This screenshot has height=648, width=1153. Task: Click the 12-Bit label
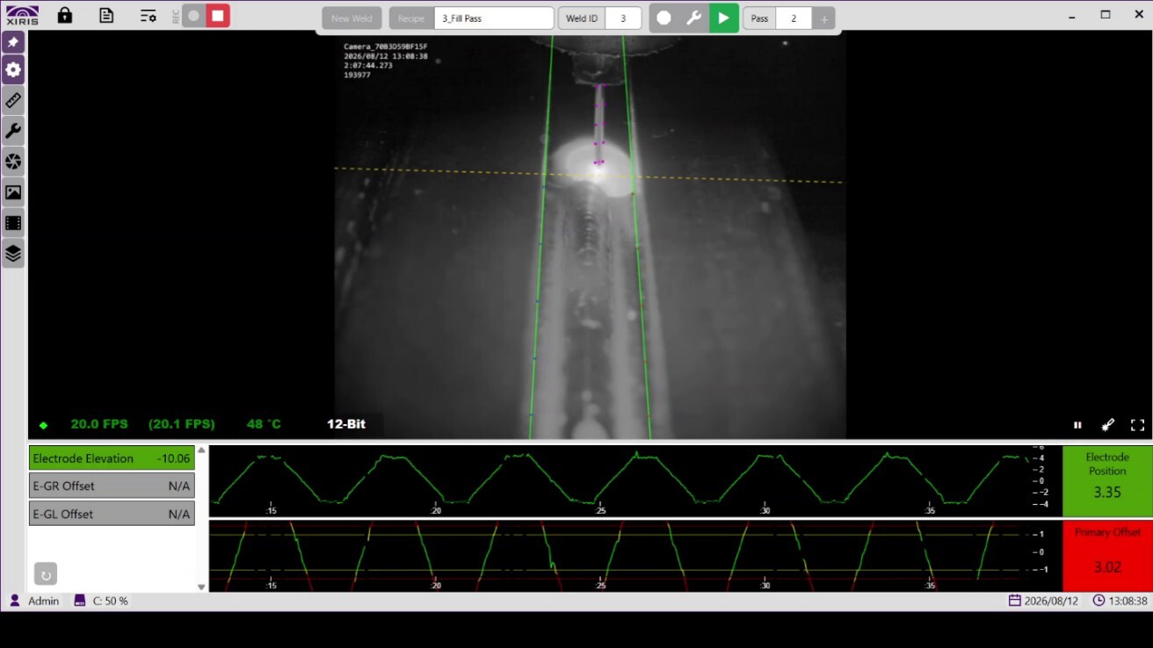[346, 424]
